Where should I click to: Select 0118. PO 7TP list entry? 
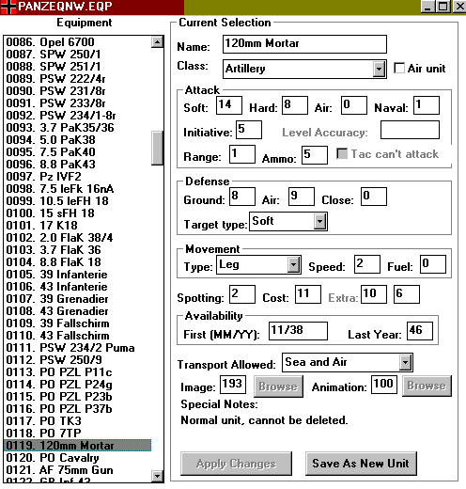[78, 434]
